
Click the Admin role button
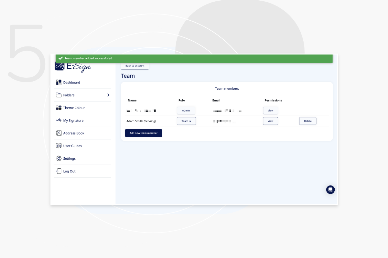pos(186,110)
